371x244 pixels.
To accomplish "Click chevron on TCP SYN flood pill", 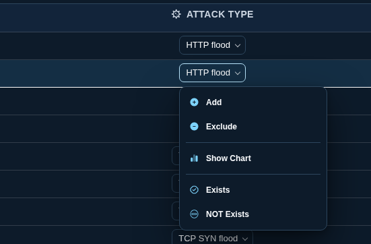I will [x=245, y=239].
